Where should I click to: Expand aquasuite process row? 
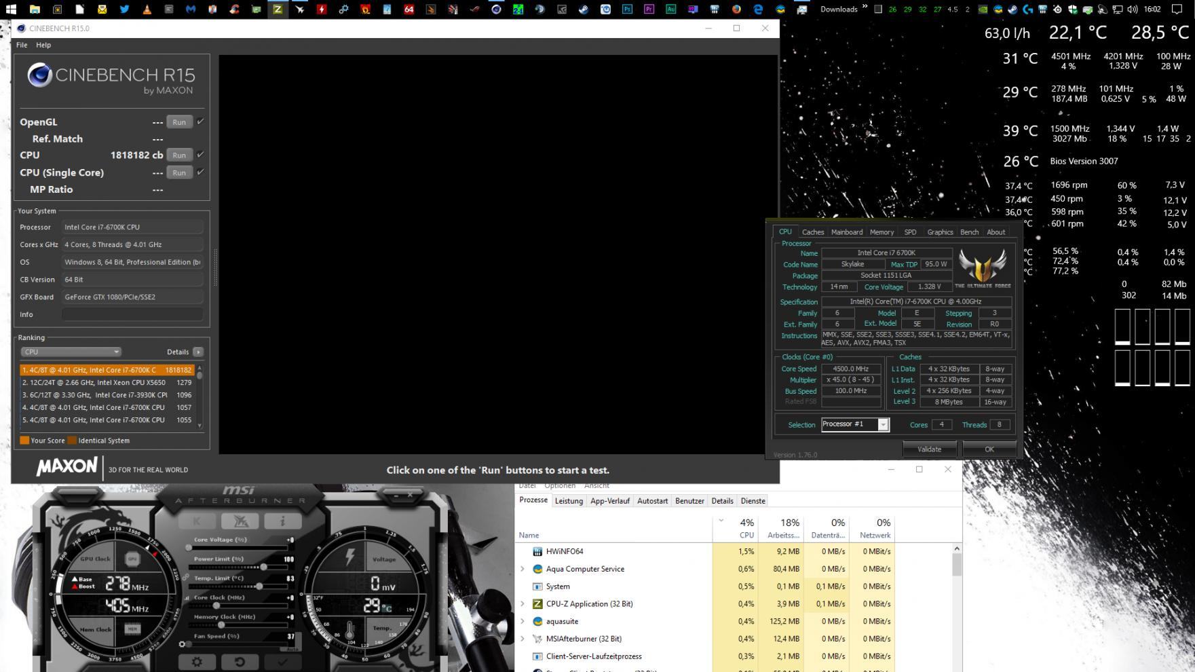523,621
